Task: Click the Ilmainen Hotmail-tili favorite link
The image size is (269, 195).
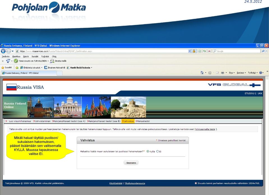Action: click(x=55, y=68)
